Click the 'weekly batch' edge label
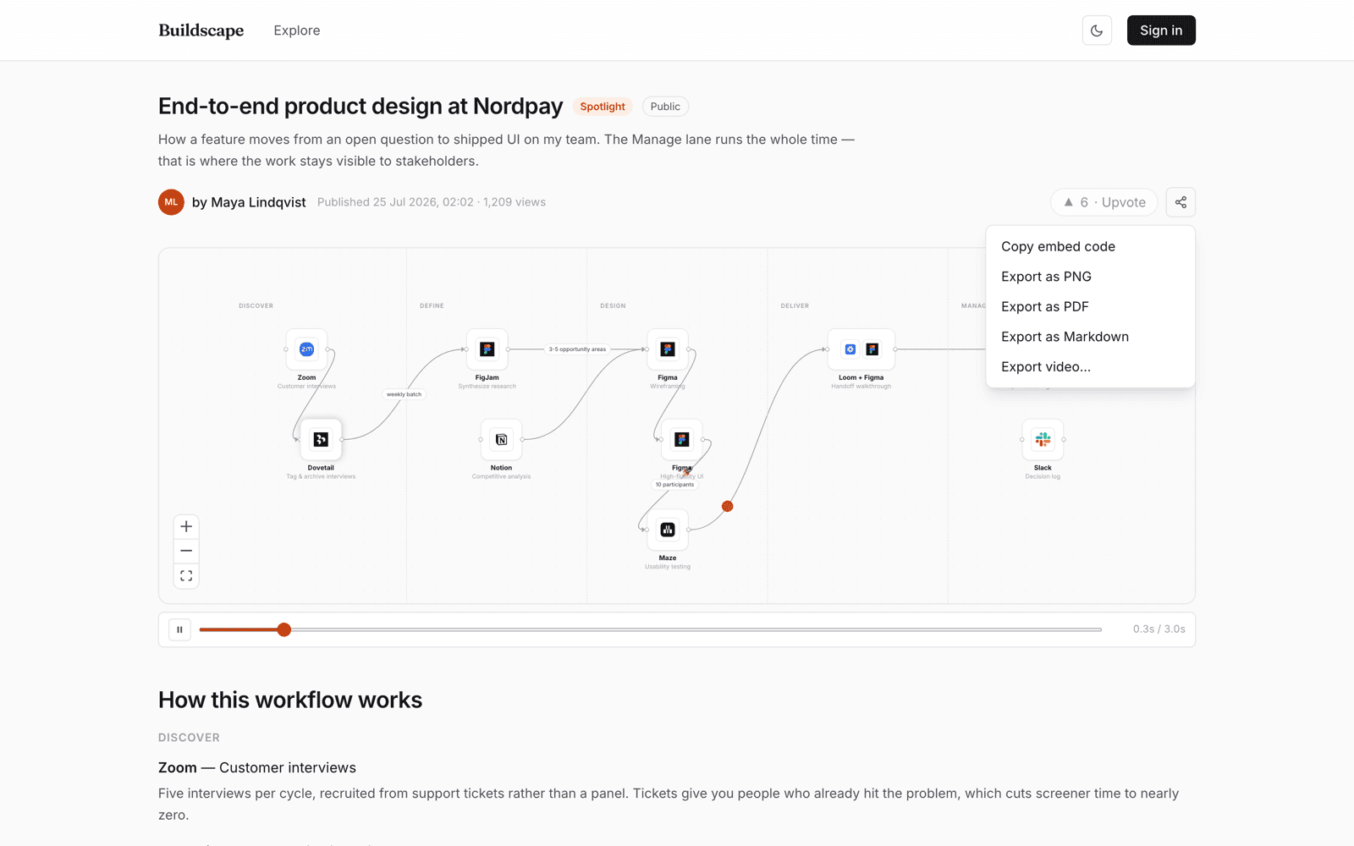The image size is (1354, 846). coord(404,394)
